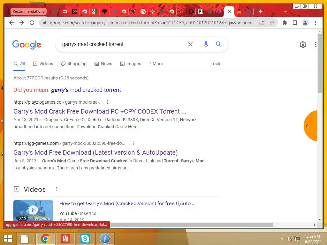Open the Windows Start button

tap(8, 239)
